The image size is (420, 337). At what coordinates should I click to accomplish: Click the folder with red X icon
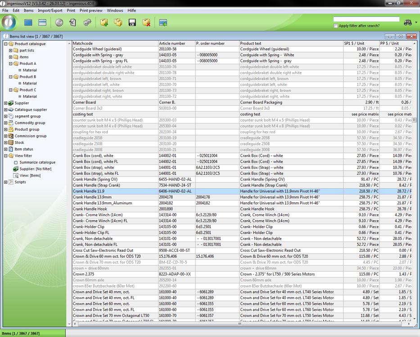146,23
